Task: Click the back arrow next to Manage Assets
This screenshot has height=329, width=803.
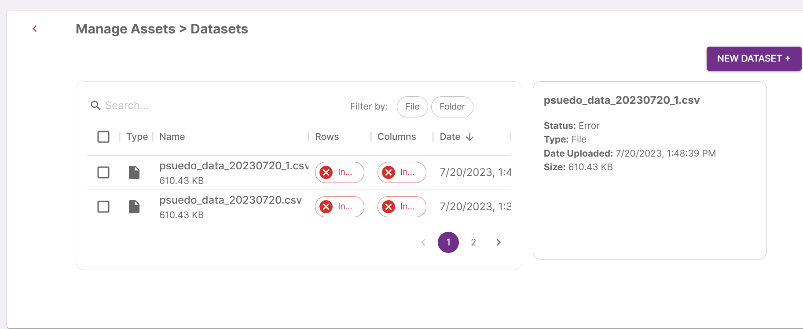Action: pos(35,28)
